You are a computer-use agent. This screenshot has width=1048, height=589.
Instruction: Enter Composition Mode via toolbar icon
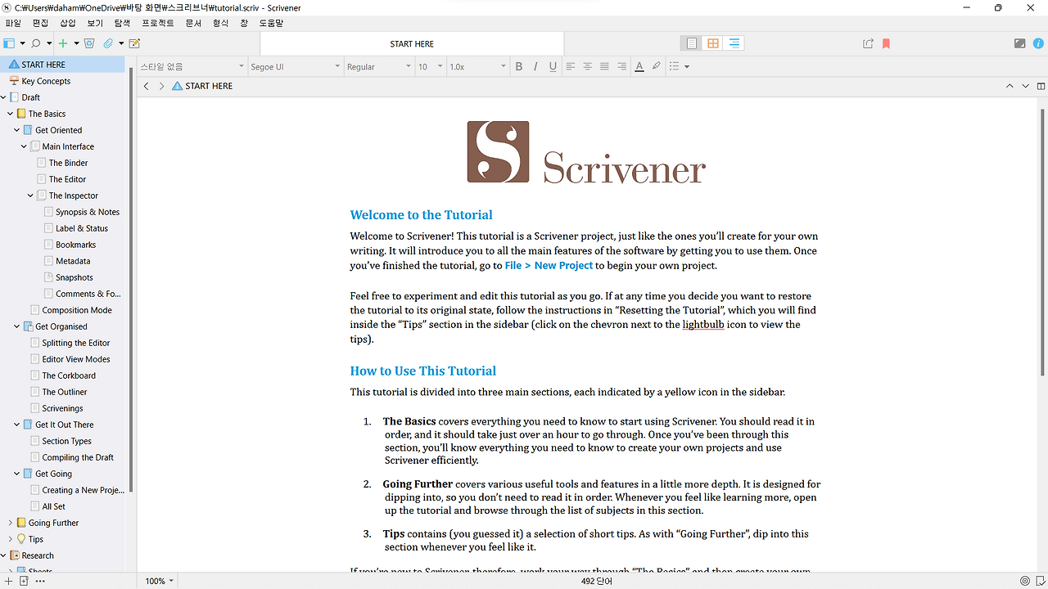pyautogui.click(x=1019, y=43)
